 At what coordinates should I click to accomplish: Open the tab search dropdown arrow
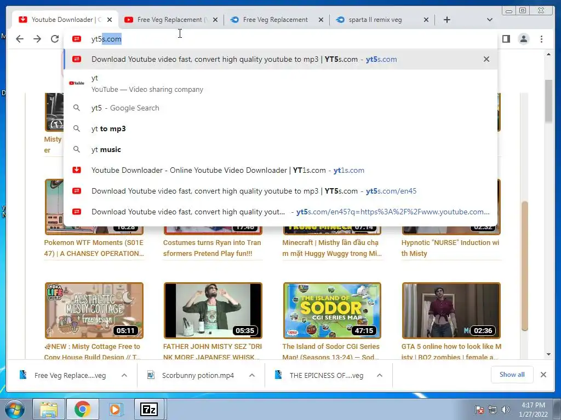pos(490,20)
